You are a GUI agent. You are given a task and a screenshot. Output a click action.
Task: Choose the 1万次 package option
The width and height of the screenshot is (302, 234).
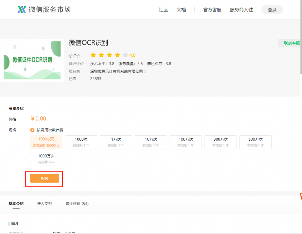[x=116, y=142]
